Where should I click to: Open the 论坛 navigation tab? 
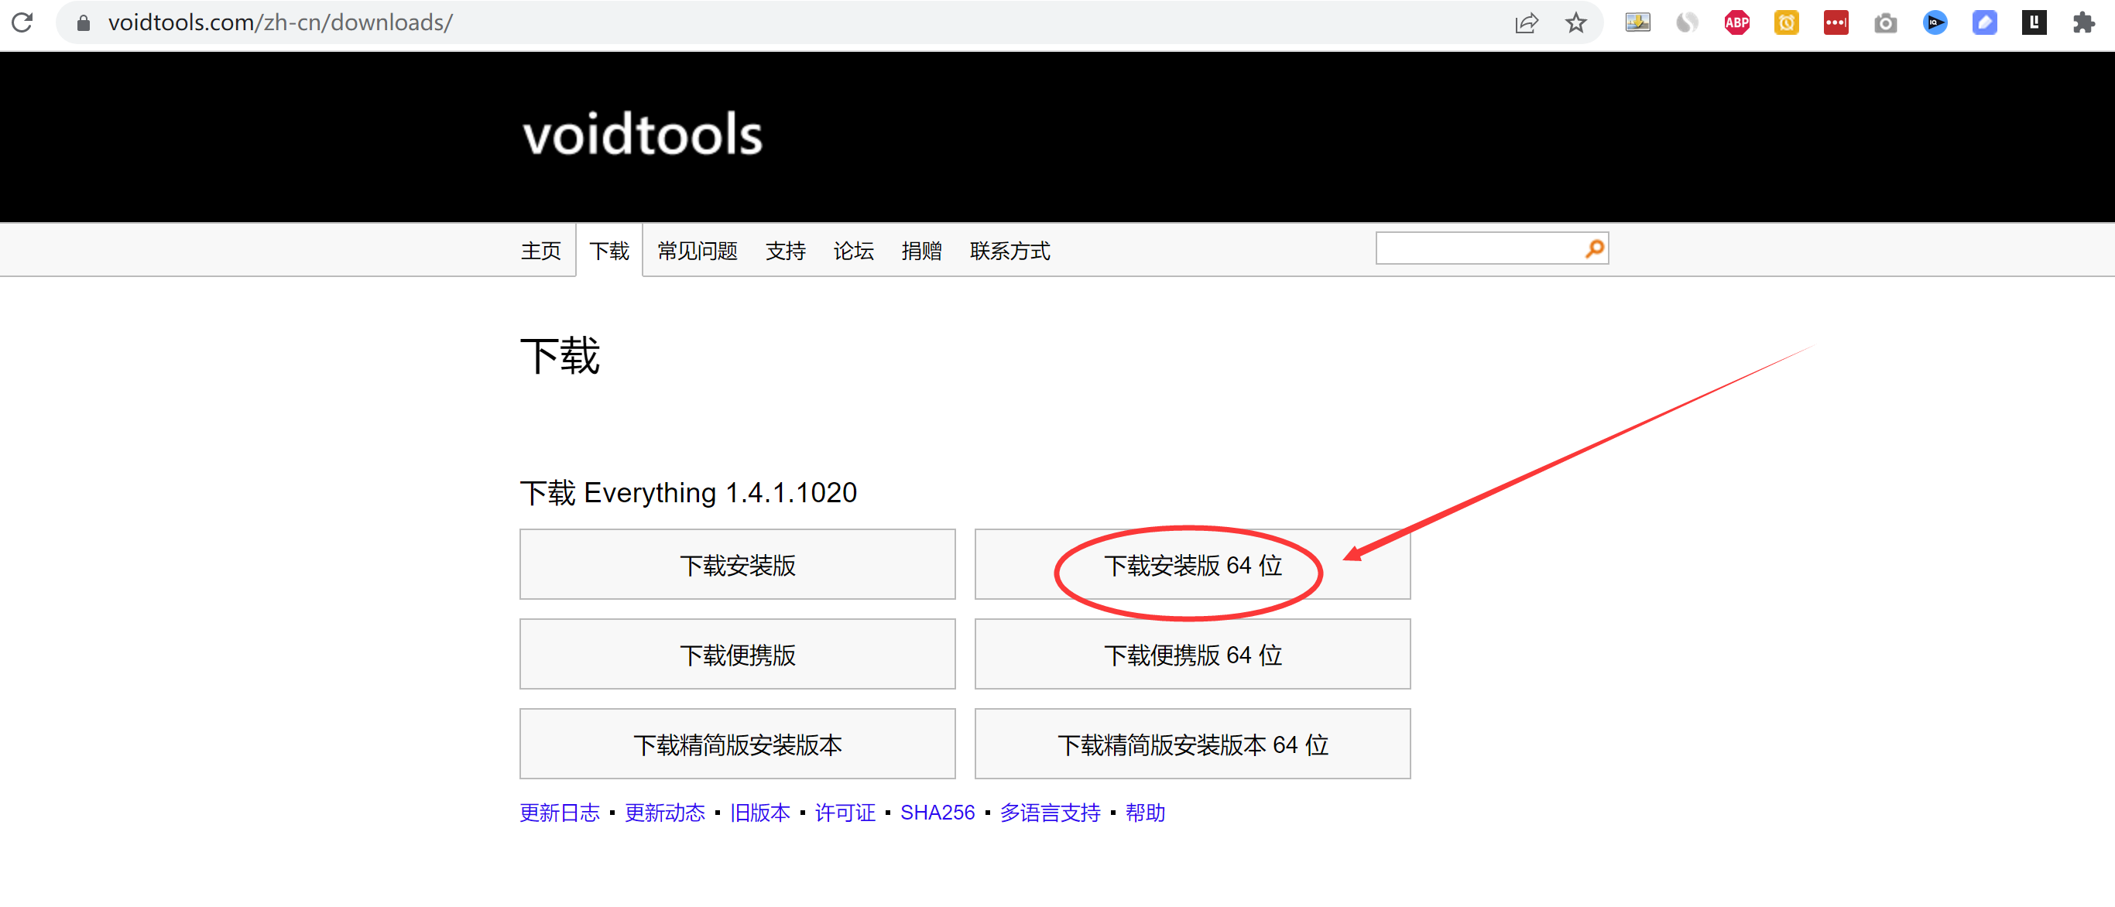pyautogui.click(x=853, y=250)
